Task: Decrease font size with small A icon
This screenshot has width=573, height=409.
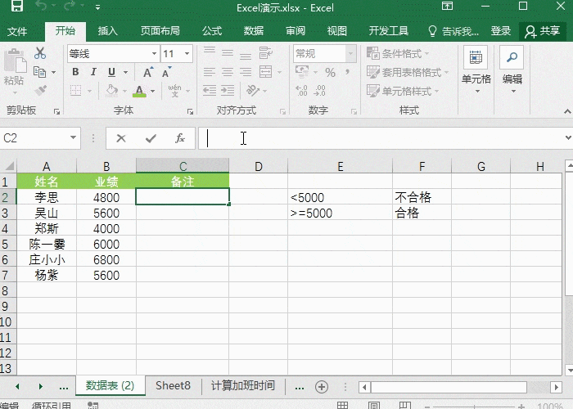Action: tap(166, 72)
